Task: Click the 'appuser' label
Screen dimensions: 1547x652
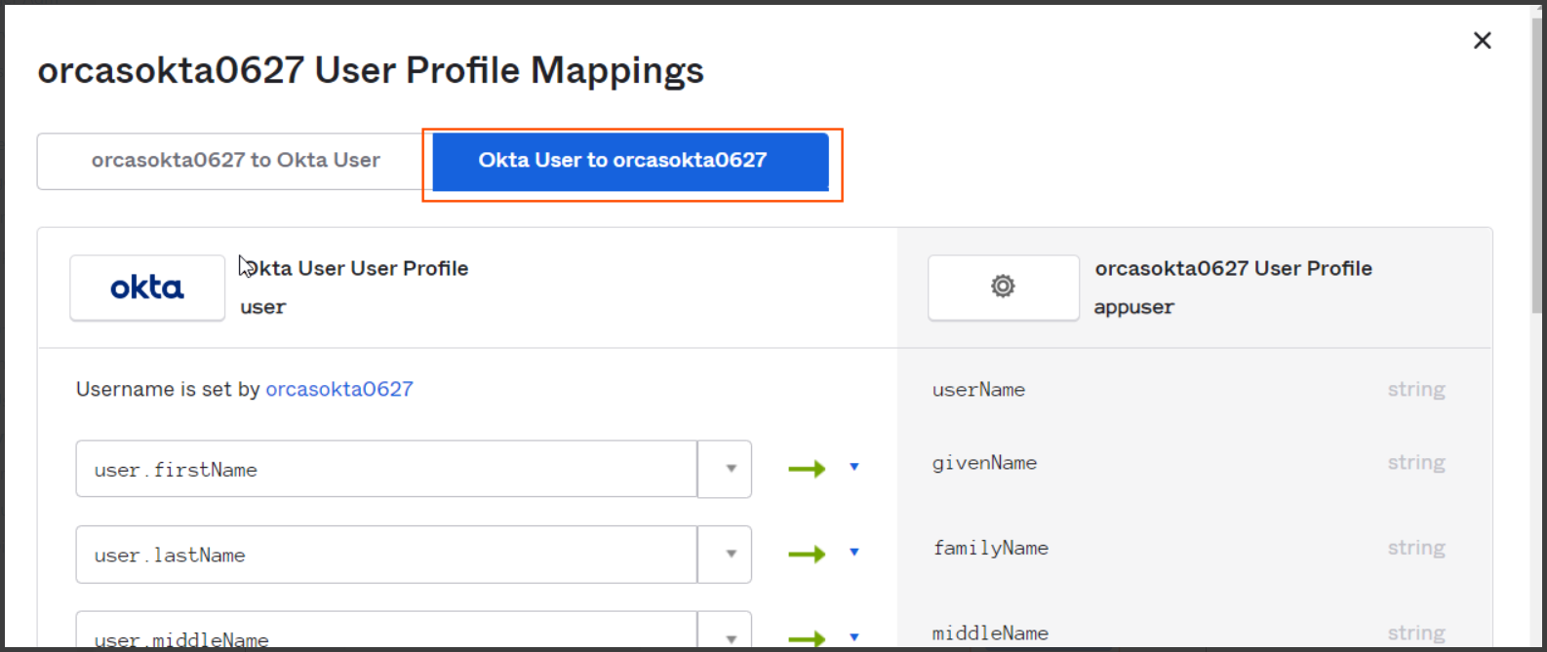Action: [x=1133, y=307]
